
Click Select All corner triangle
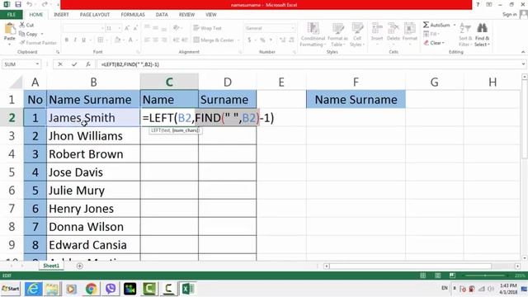pyautogui.click(x=16, y=82)
